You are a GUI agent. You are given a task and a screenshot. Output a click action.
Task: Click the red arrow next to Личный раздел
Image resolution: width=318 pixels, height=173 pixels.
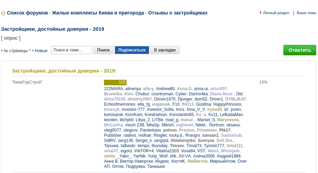click(x=260, y=13)
